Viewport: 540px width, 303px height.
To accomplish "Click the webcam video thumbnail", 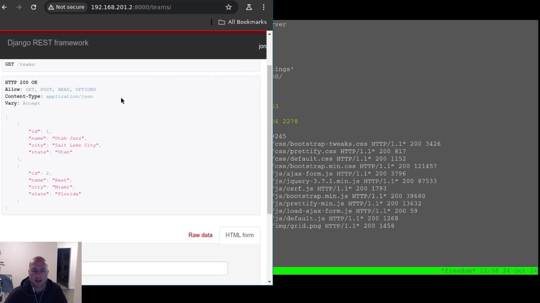I will pyautogui.click(x=41, y=272).
